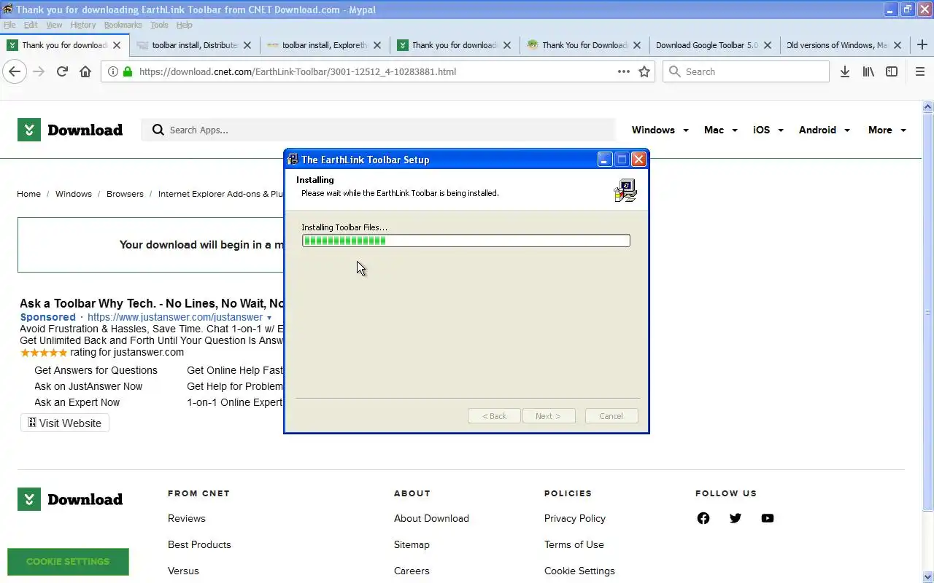934x583 pixels.
Task: Open the Browsers breadcrumb link
Action: pos(125,194)
